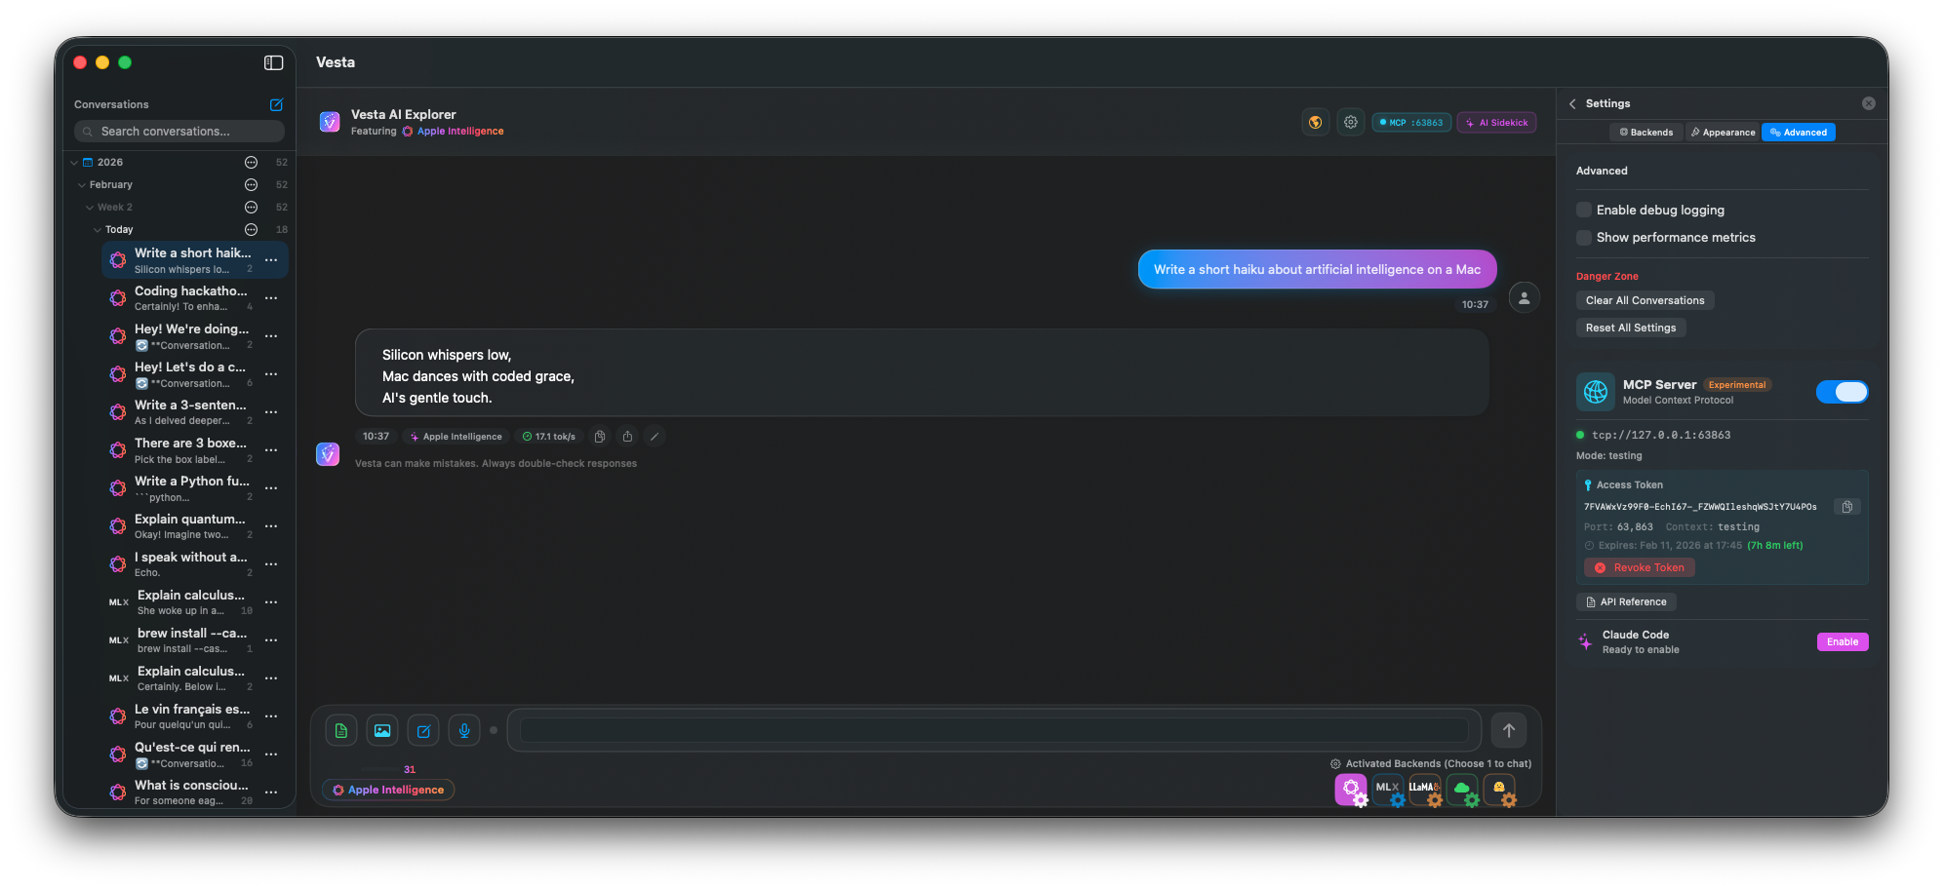Enable debug logging
The width and height of the screenshot is (1943, 889).
pos(1584,210)
